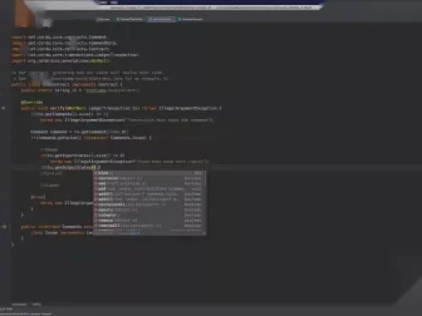
Task: Switch to the second editor tab
Action: pos(130,19)
